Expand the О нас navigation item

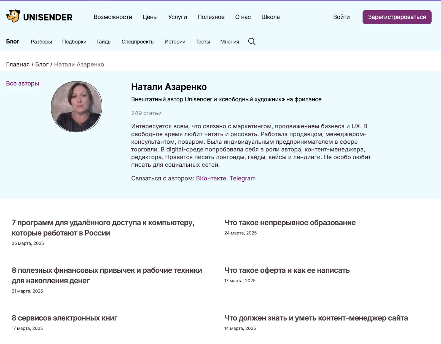point(243,17)
